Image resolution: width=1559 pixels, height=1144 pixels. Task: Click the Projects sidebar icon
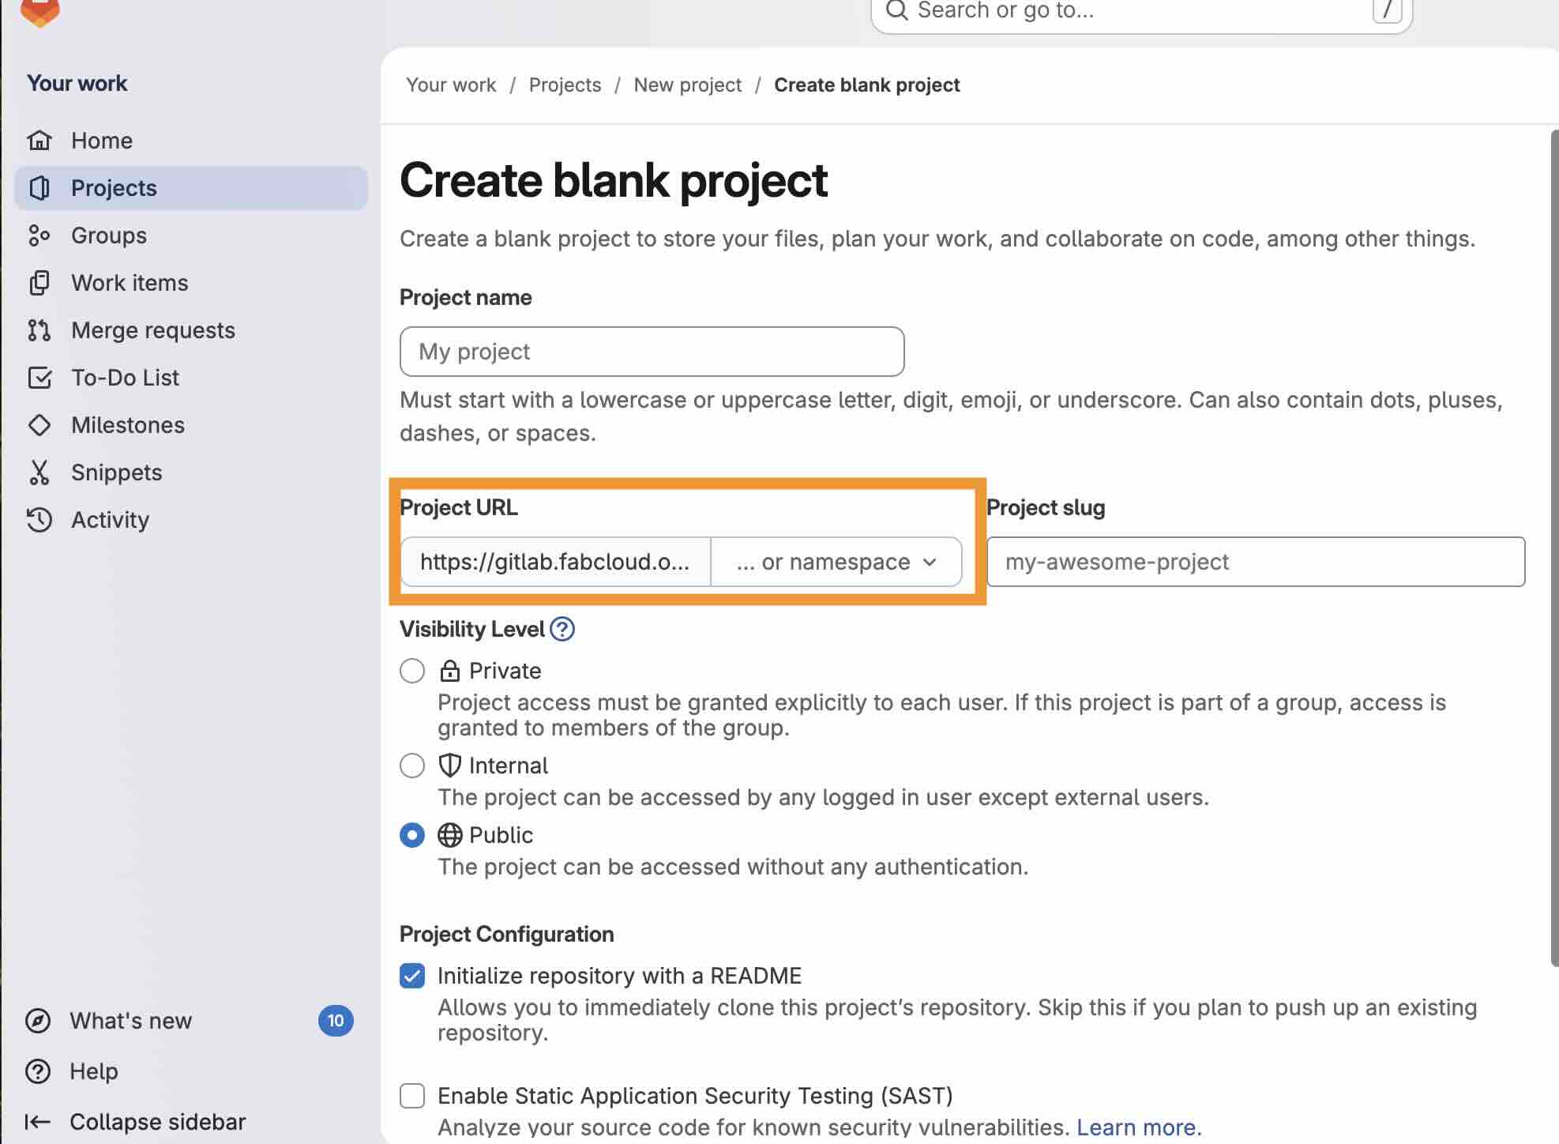click(x=39, y=188)
